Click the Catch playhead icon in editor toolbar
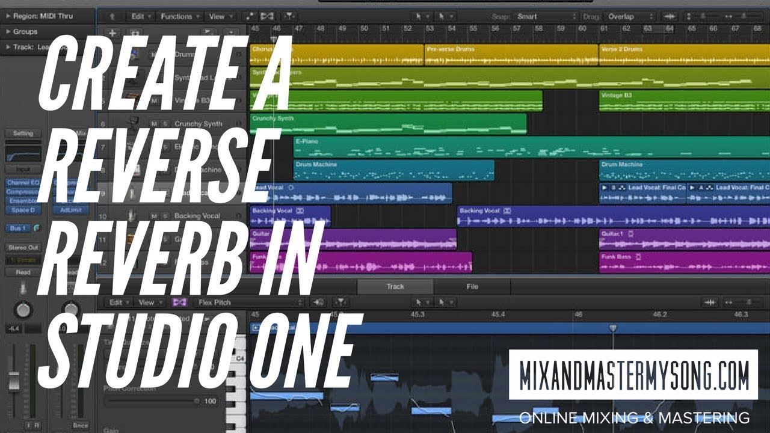Image resolution: width=770 pixels, height=433 pixels. [340, 302]
